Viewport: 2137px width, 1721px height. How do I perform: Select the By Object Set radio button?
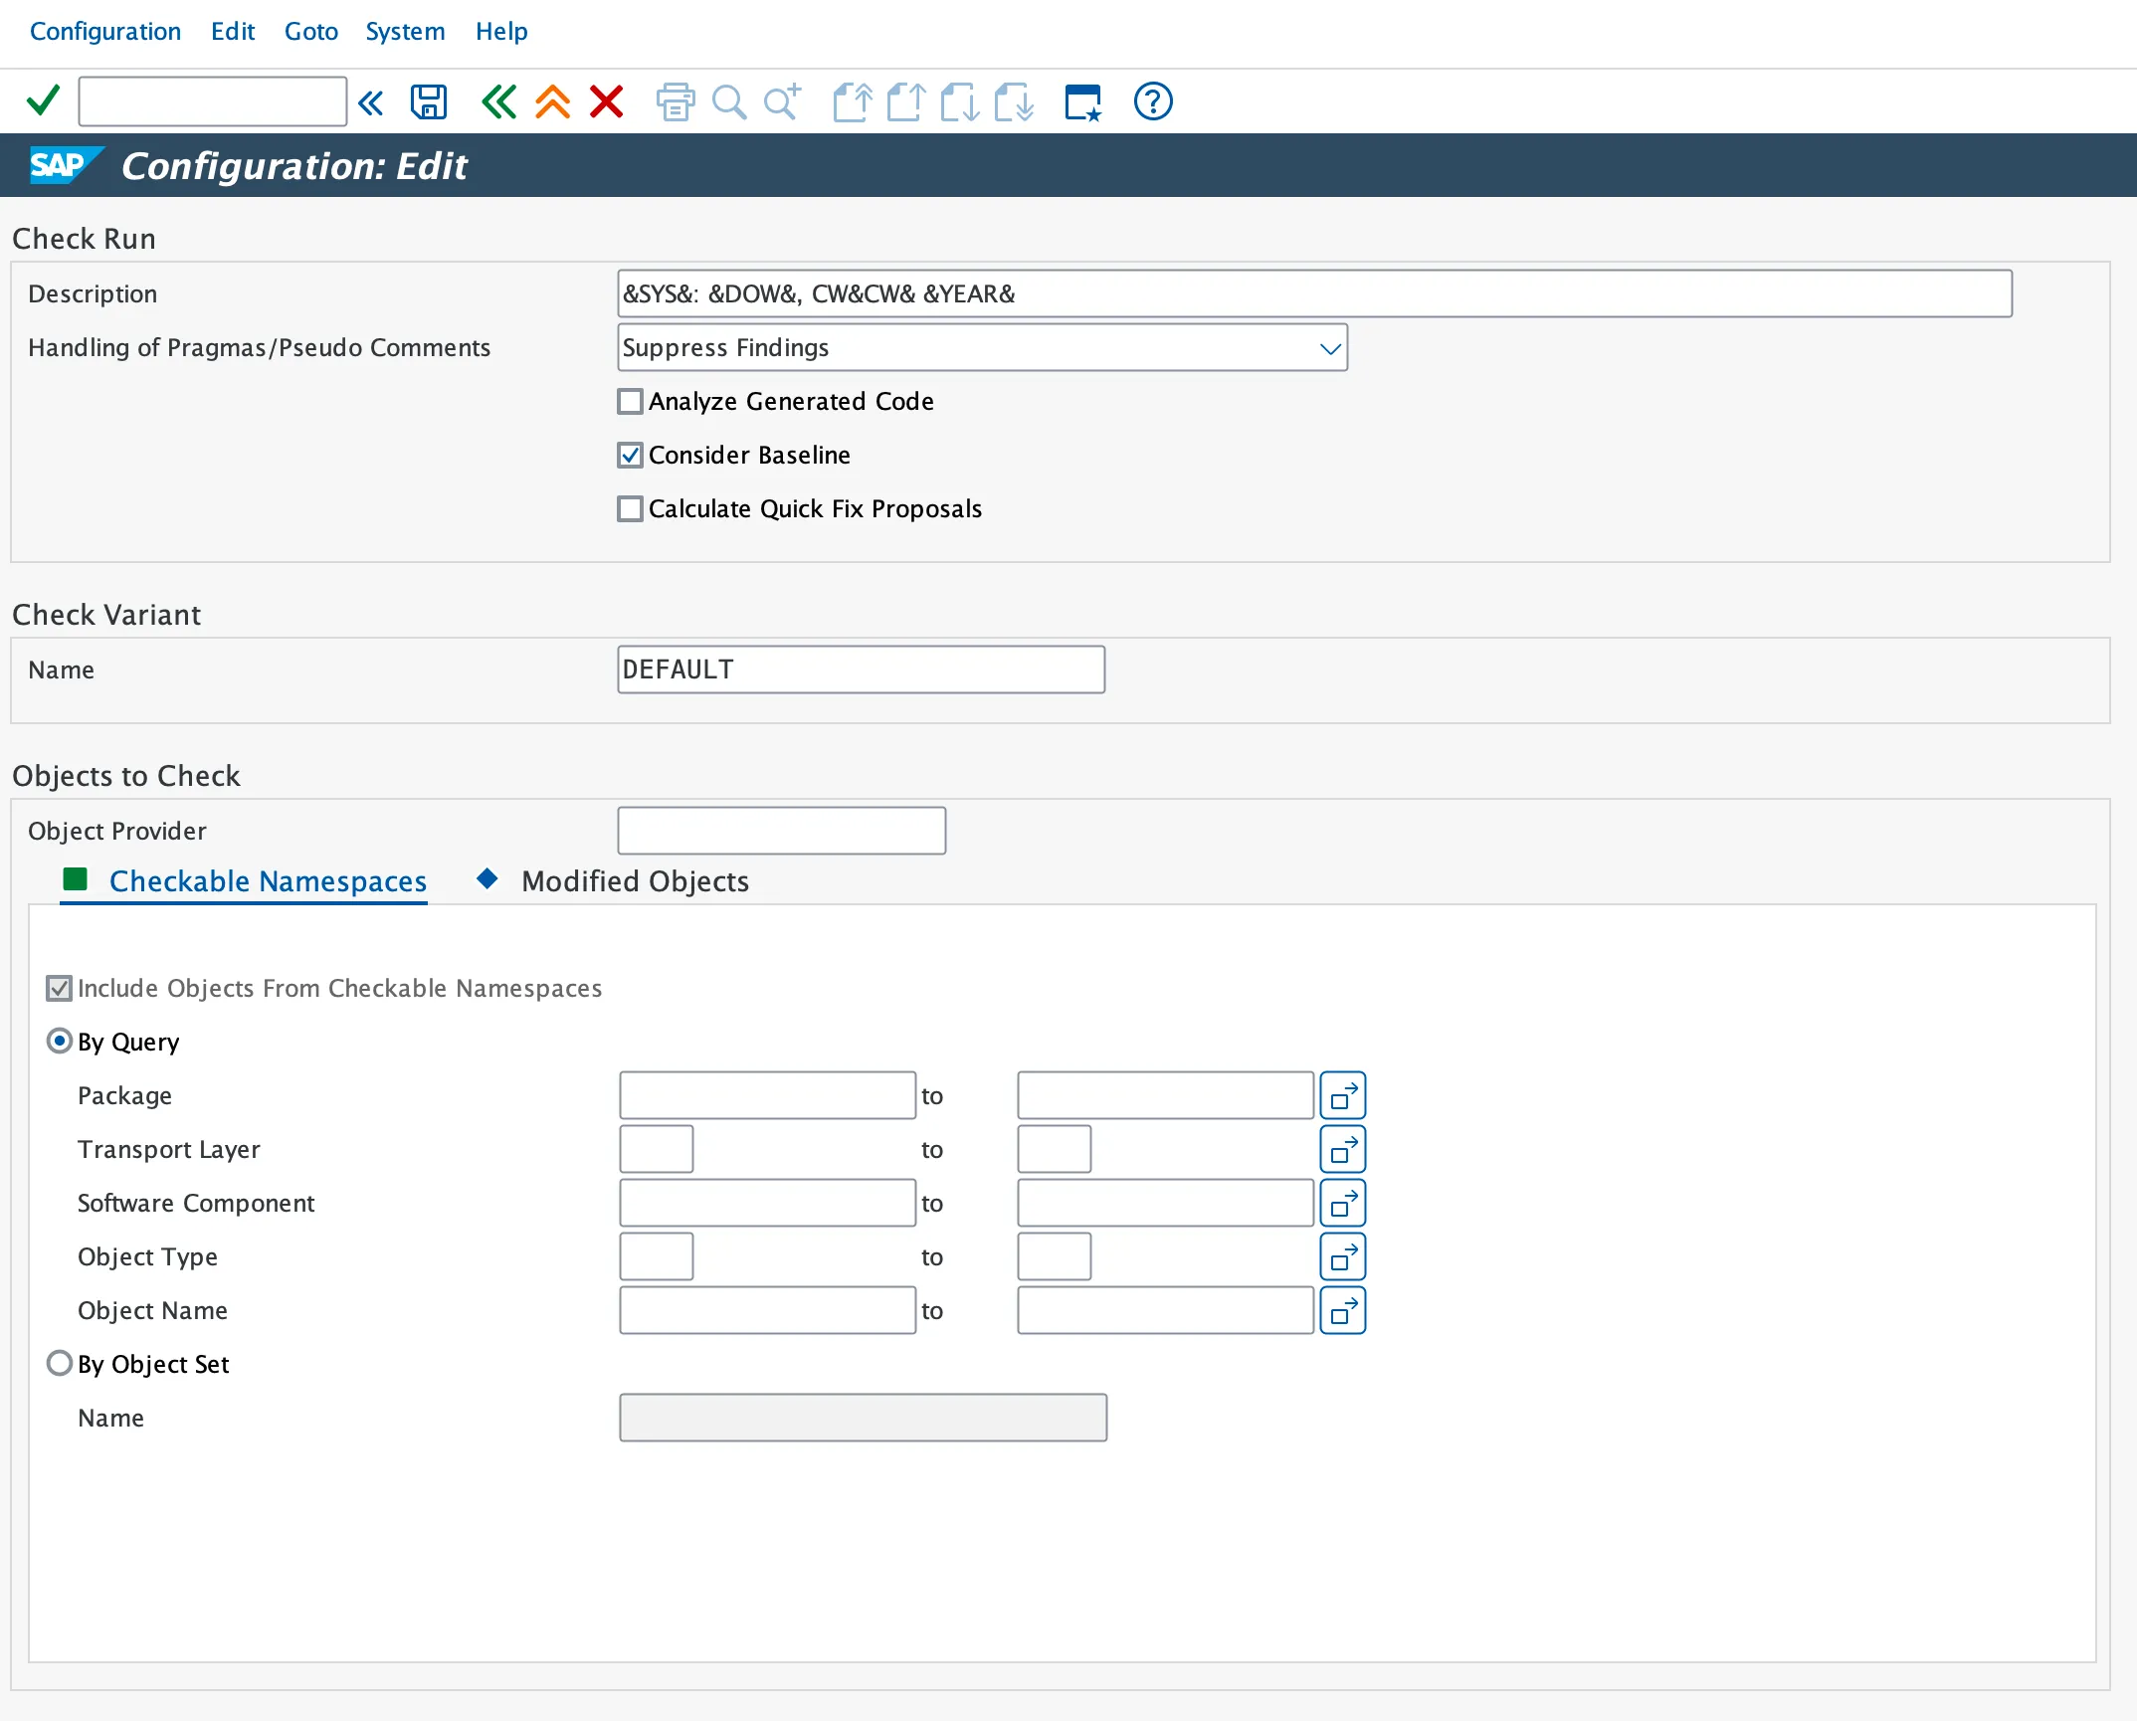pyautogui.click(x=60, y=1363)
